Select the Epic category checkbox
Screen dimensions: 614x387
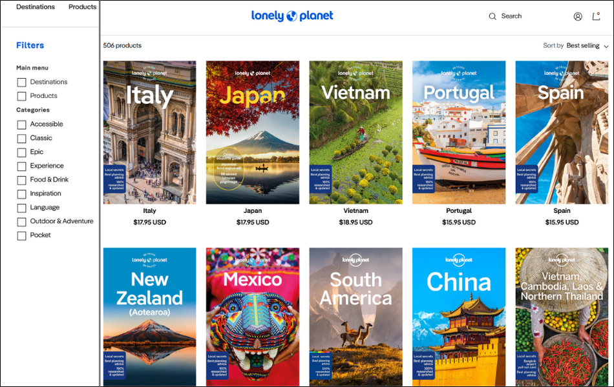pyautogui.click(x=22, y=152)
